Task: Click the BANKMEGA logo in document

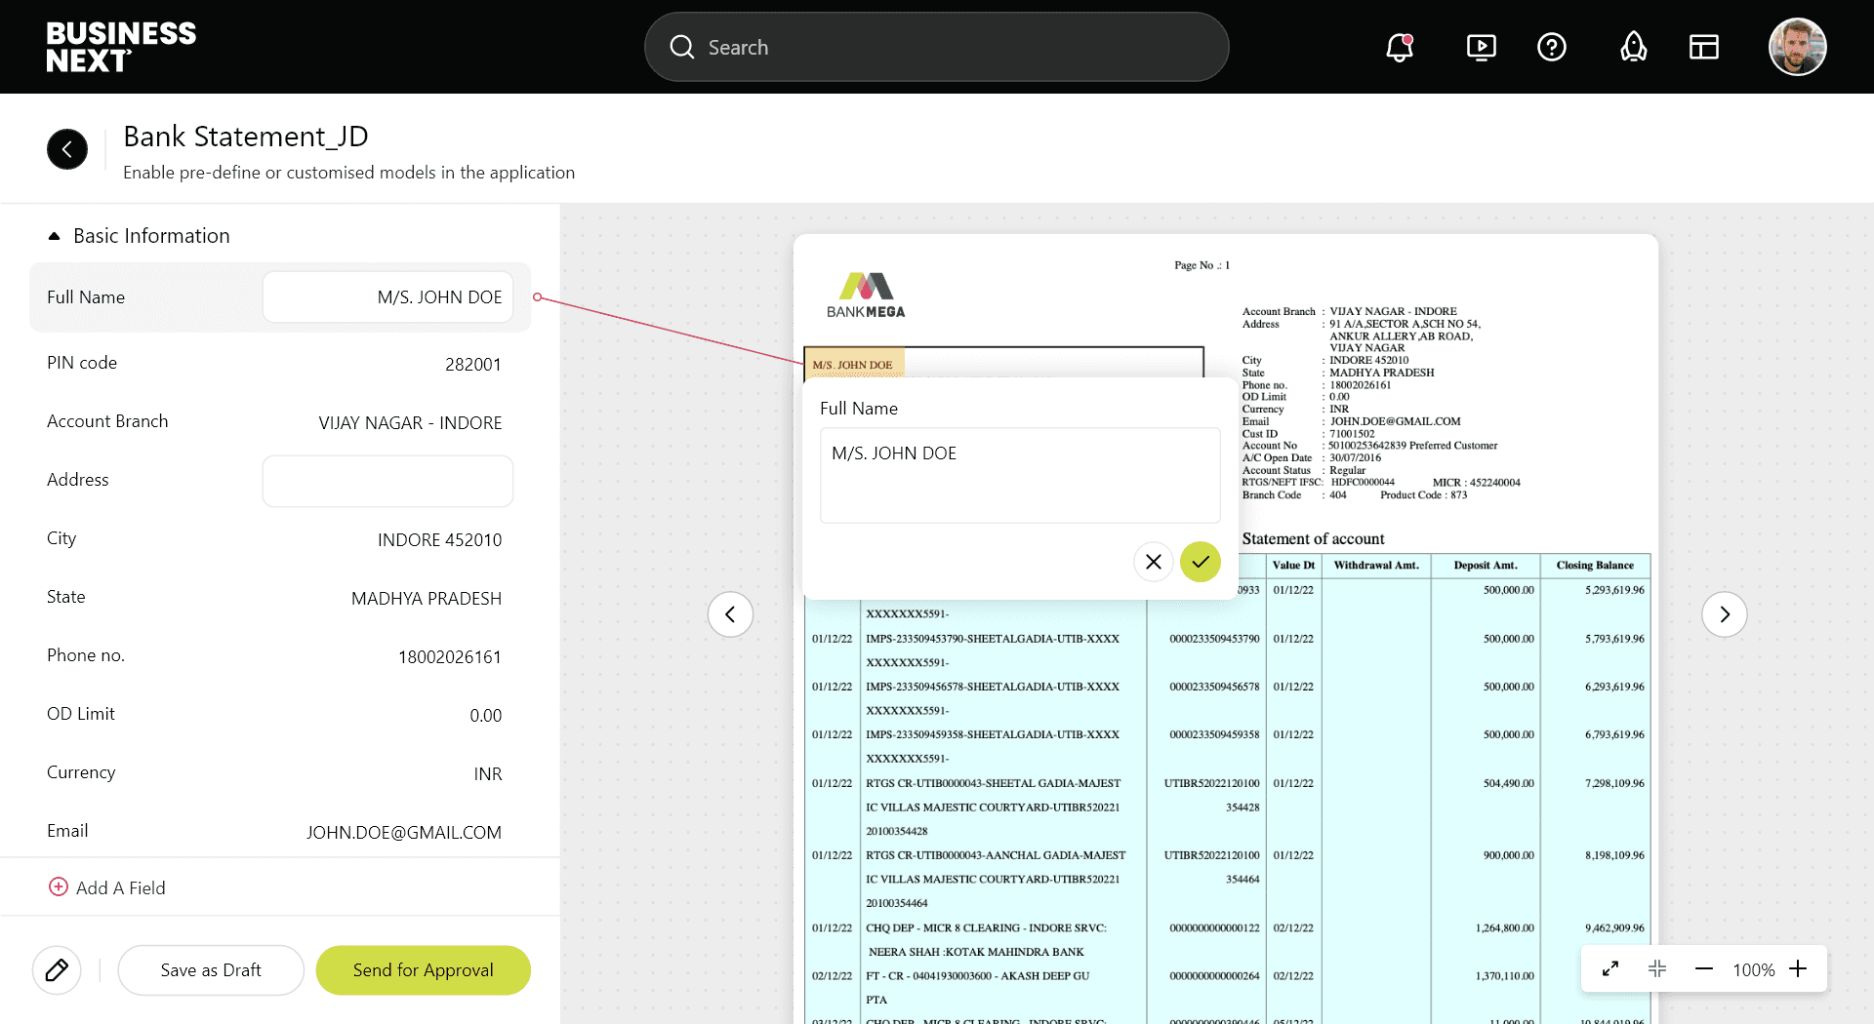Action: tap(866, 295)
